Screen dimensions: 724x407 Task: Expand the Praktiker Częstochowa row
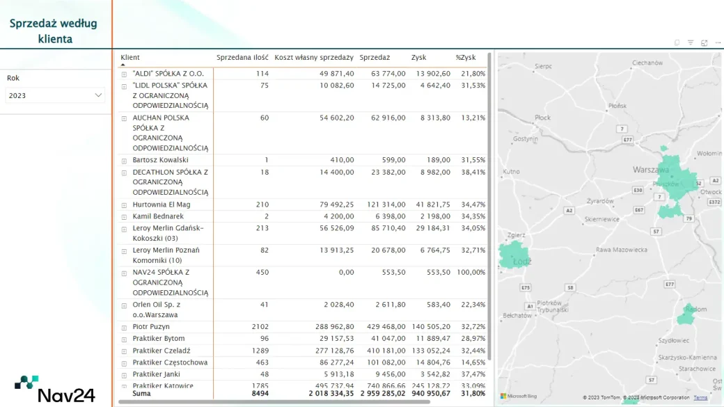[124, 363]
